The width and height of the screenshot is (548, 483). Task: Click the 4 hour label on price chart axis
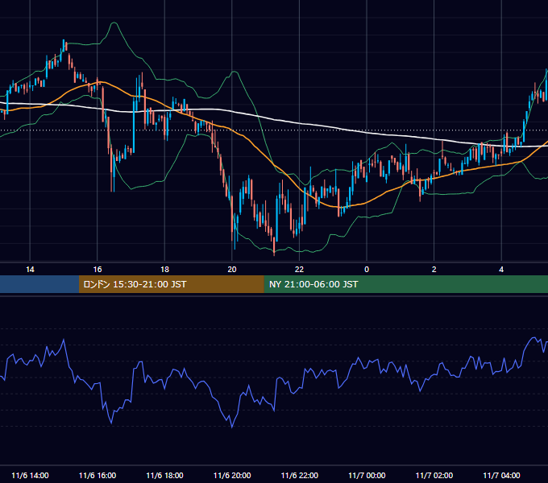coord(501,270)
